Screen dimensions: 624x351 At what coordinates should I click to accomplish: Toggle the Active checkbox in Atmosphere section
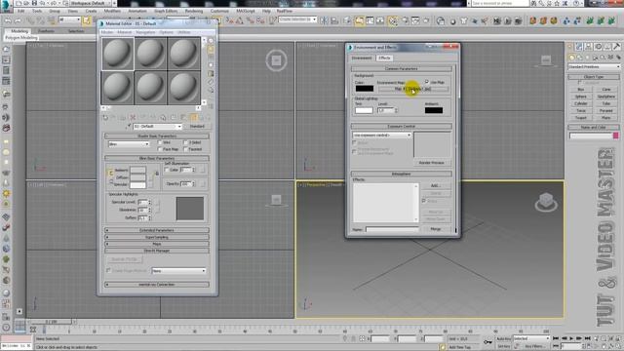(x=424, y=201)
